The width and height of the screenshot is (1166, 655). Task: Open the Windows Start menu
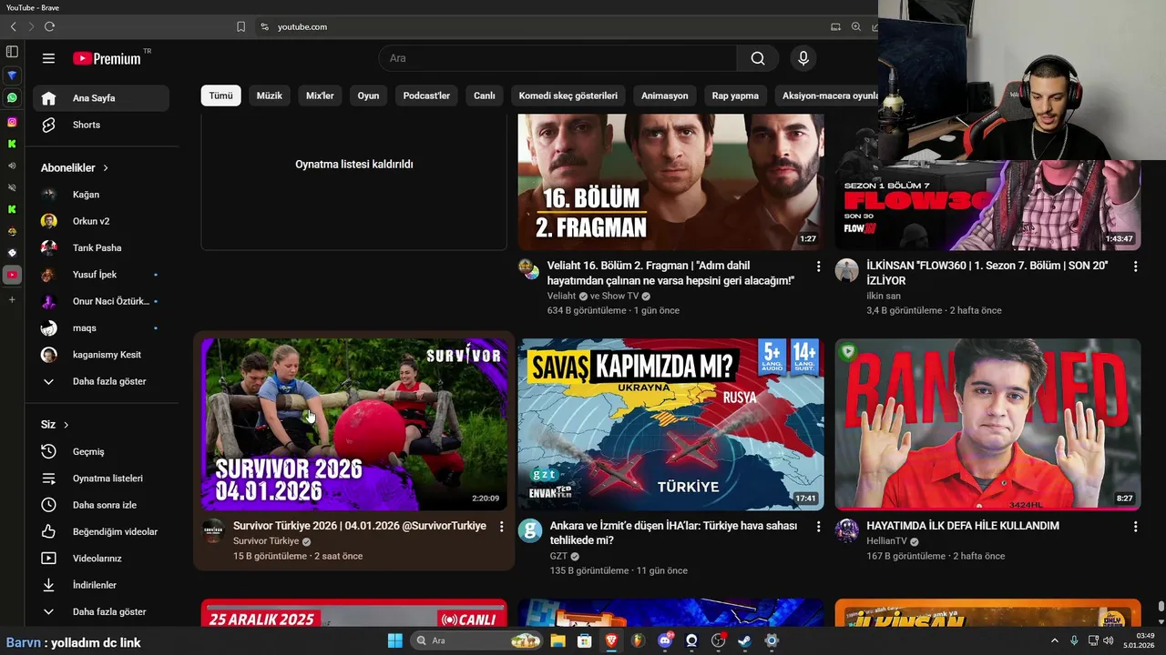[x=395, y=640]
